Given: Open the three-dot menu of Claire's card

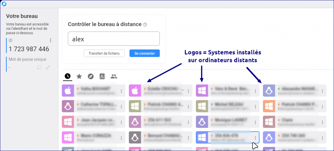Looking at the screenshot, I should pyautogui.click(x=323, y=122).
